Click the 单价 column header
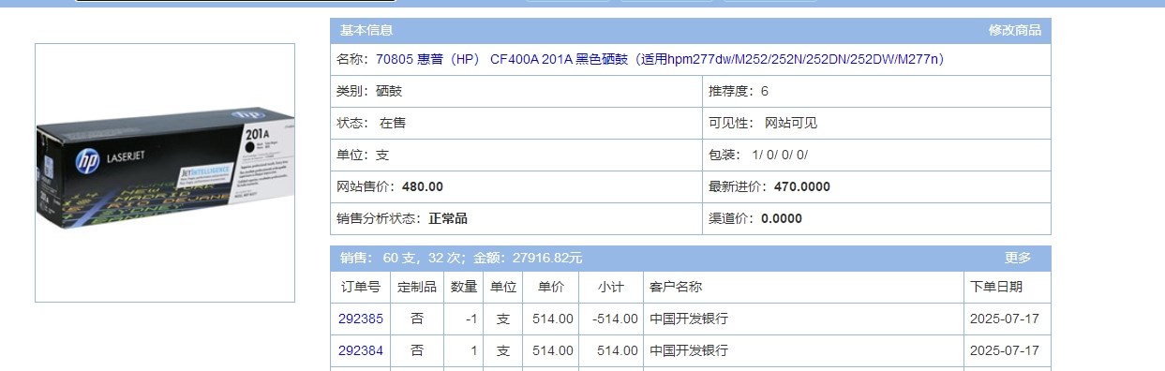 pyautogui.click(x=551, y=288)
